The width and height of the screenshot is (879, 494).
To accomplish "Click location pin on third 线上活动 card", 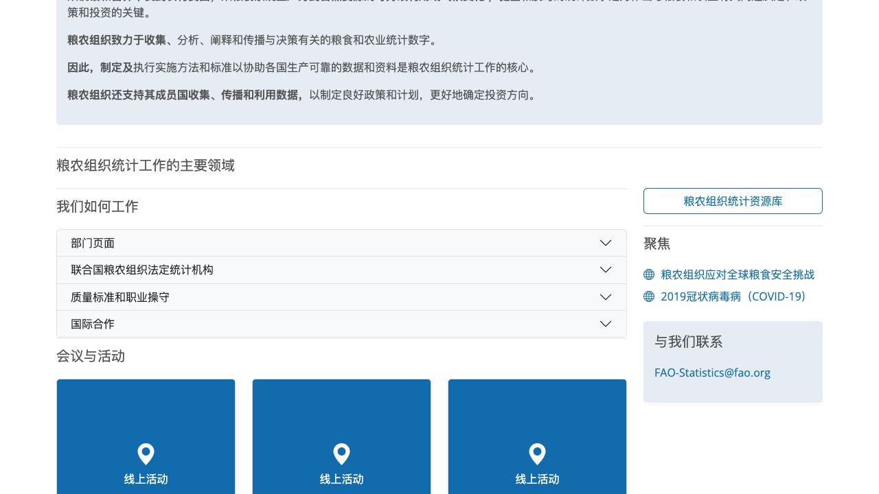I will [537, 454].
